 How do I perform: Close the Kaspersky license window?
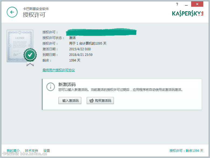point(197,4)
